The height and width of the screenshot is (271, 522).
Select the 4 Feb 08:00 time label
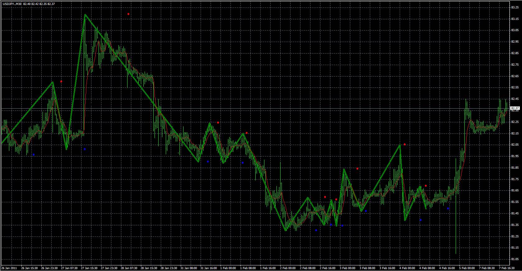(x=427, y=268)
